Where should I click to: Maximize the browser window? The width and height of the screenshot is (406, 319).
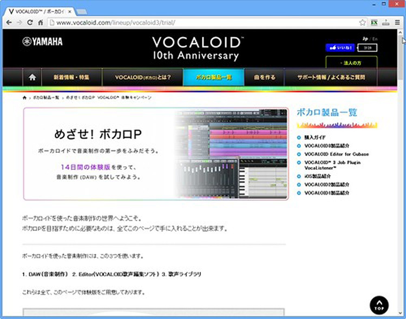[384, 4]
